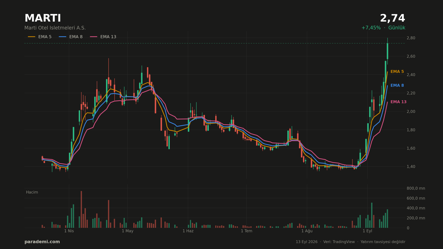Click the 1 Ağu date label
This screenshot has height=249, width=443.
307,231
